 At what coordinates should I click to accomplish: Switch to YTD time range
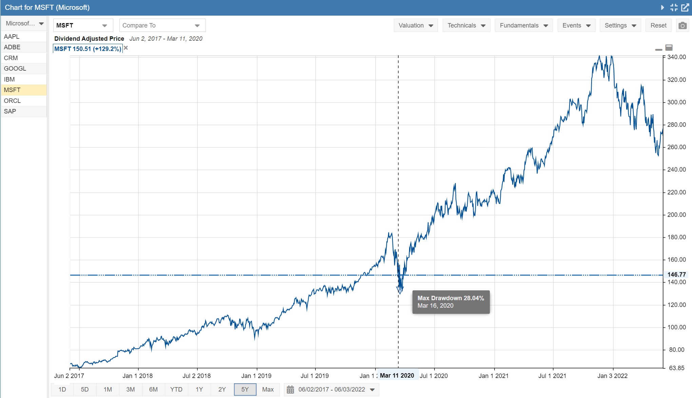[x=176, y=390]
